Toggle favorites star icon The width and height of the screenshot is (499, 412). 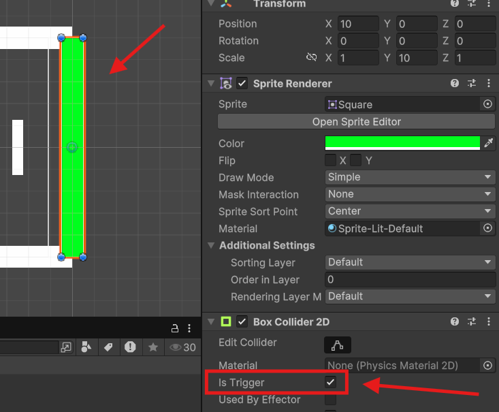click(x=153, y=347)
